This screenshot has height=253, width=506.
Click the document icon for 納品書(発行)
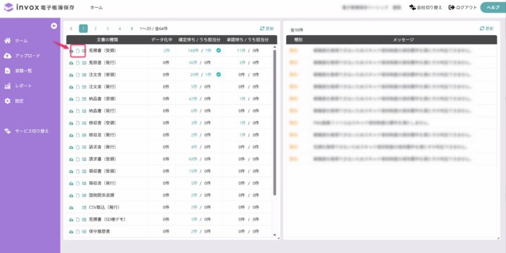(77, 111)
